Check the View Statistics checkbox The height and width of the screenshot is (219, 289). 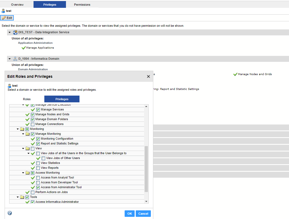[38, 163]
